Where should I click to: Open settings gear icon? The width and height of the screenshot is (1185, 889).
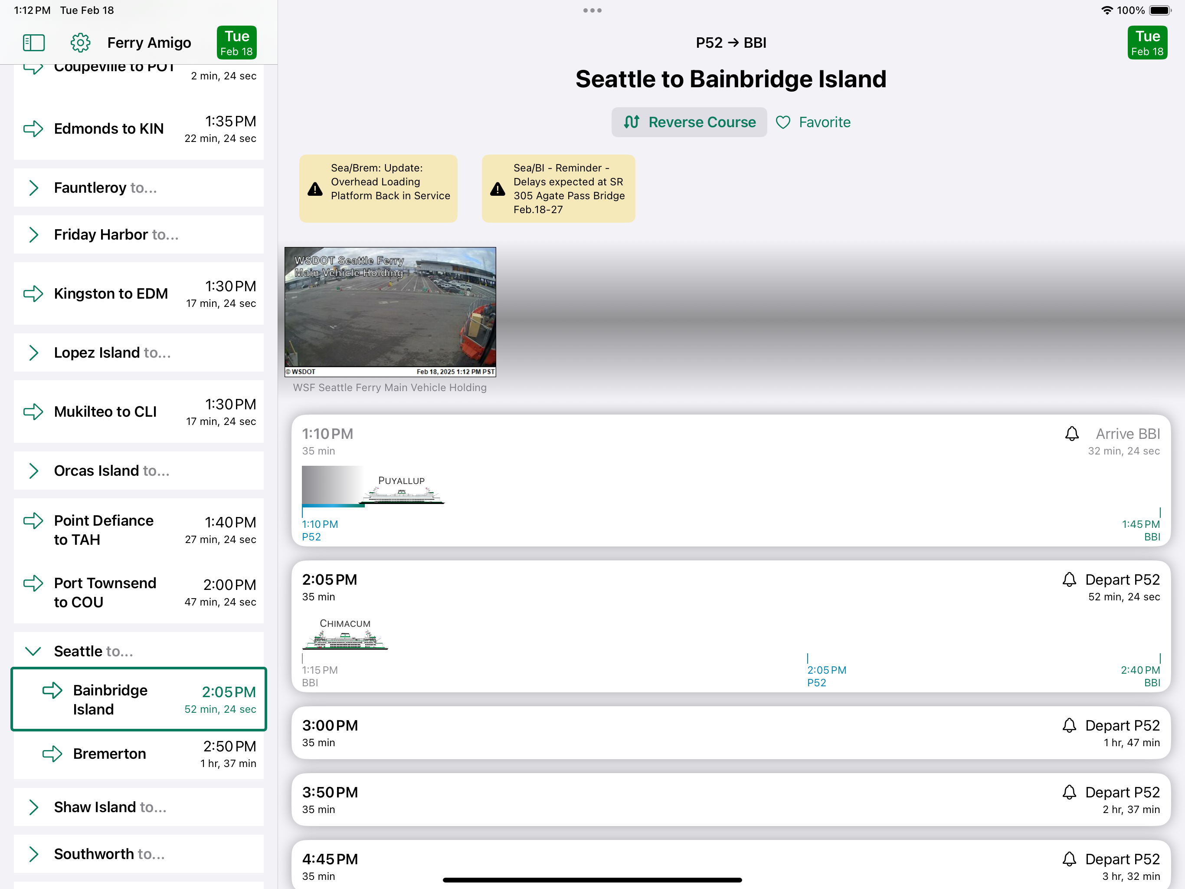80,43
